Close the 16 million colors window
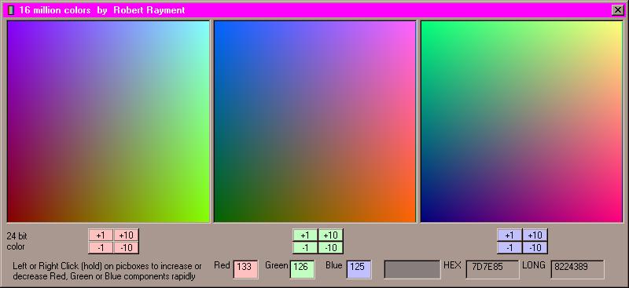 pyautogui.click(x=617, y=10)
